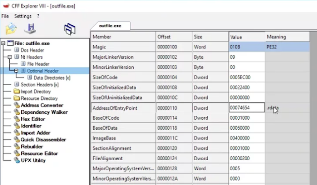Click the Meaning column header
This screenshot has width=317, height=185.
(x=287, y=37)
